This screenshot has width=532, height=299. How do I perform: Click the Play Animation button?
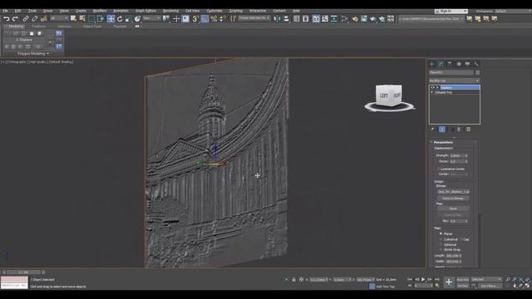tap(423, 280)
